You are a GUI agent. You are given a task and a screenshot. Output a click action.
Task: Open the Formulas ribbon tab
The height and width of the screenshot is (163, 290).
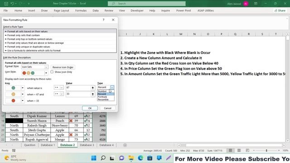tap(81, 10)
